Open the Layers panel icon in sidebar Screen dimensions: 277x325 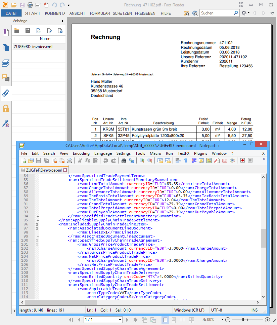pos(6,63)
